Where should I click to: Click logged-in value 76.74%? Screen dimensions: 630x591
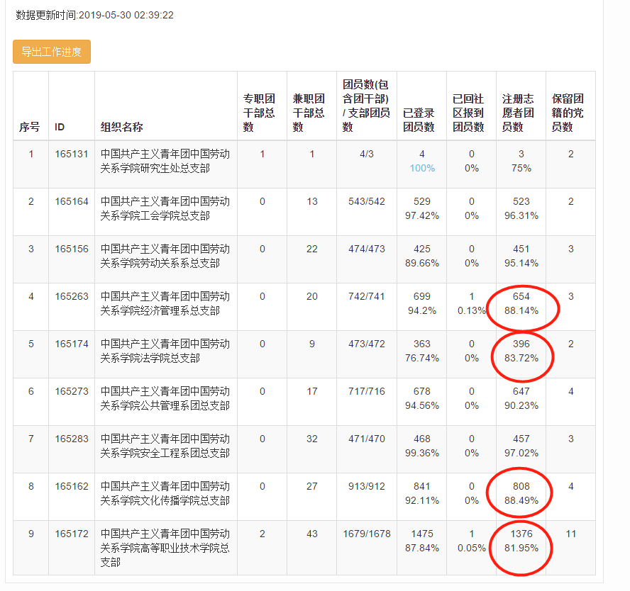[422, 358]
